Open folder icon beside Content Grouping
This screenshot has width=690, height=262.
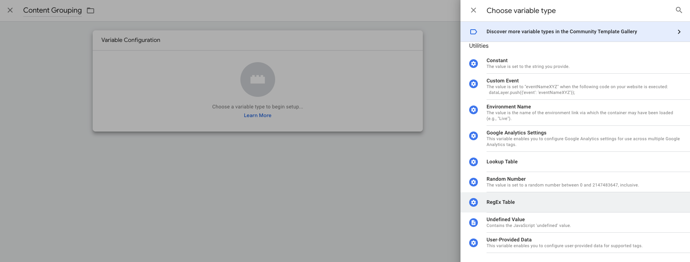[x=91, y=10]
